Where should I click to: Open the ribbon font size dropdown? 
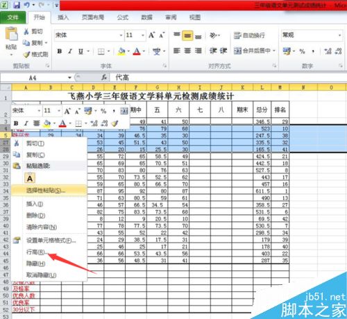coord(143,35)
